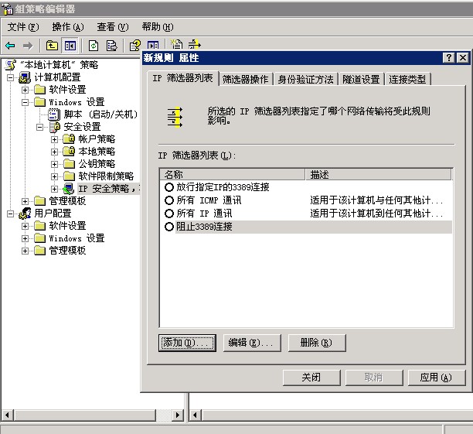Screen dimensions: 473x434
Task: Click the Back arrow toolbar icon
Action: tap(11, 46)
